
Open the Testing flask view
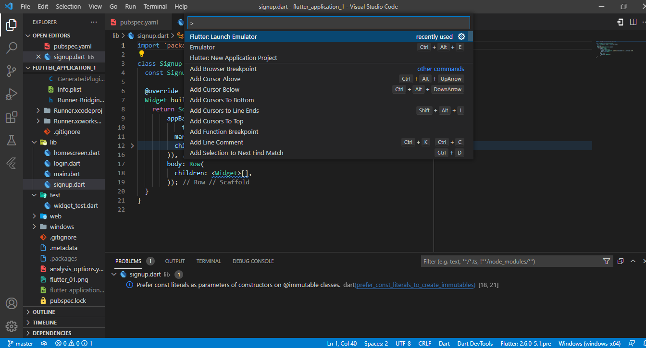(x=12, y=140)
